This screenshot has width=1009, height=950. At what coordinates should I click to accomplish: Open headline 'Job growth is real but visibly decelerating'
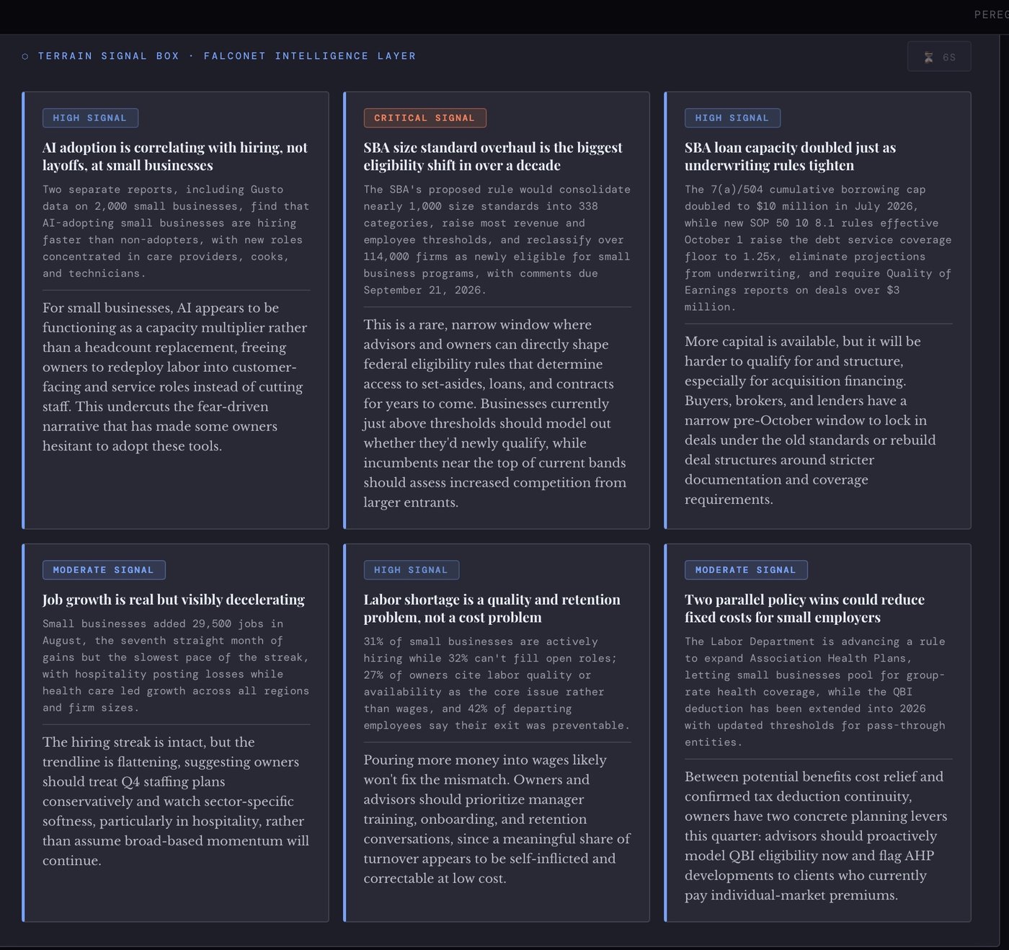pyautogui.click(x=174, y=600)
